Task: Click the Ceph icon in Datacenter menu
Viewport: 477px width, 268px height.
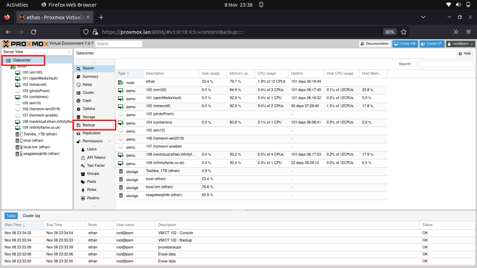Action: (x=79, y=101)
